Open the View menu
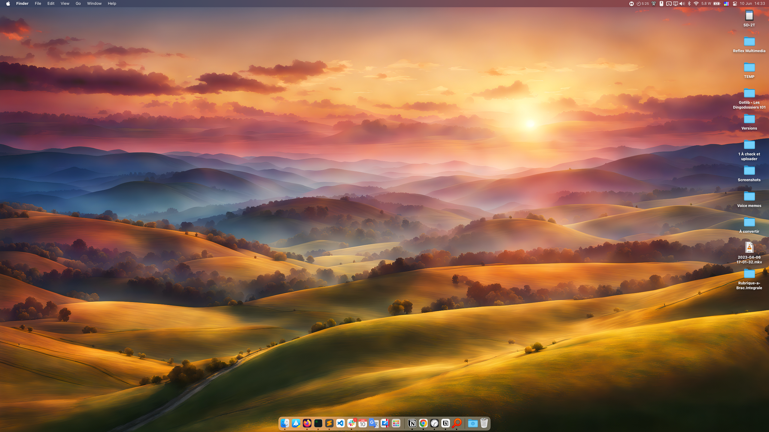The height and width of the screenshot is (432, 769). 65,4
